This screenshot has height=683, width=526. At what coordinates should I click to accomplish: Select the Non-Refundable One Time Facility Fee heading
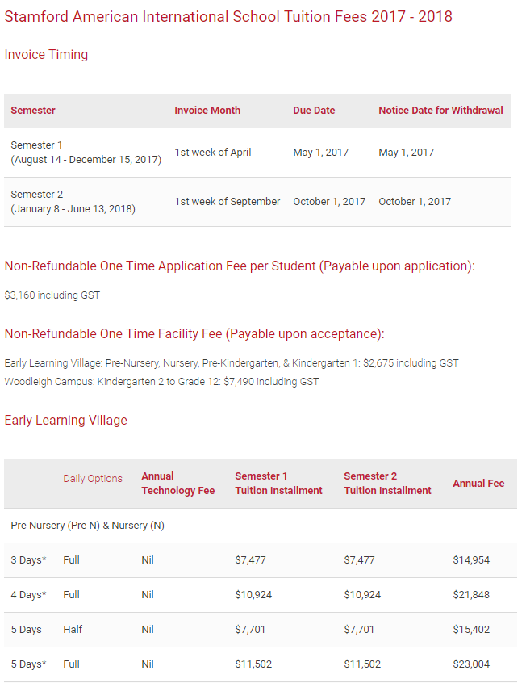click(x=194, y=333)
